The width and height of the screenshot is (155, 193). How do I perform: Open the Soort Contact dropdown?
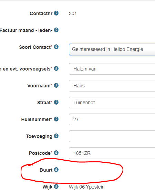112,49
